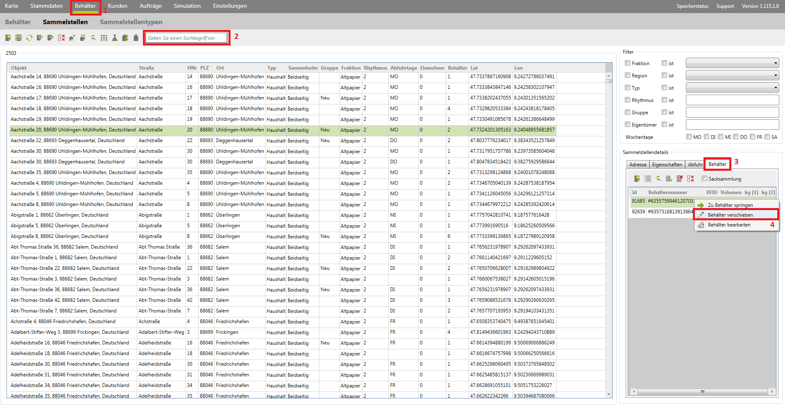Open the Region filter dropdown
This screenshot has width=785, height=405.
(732, 75)
